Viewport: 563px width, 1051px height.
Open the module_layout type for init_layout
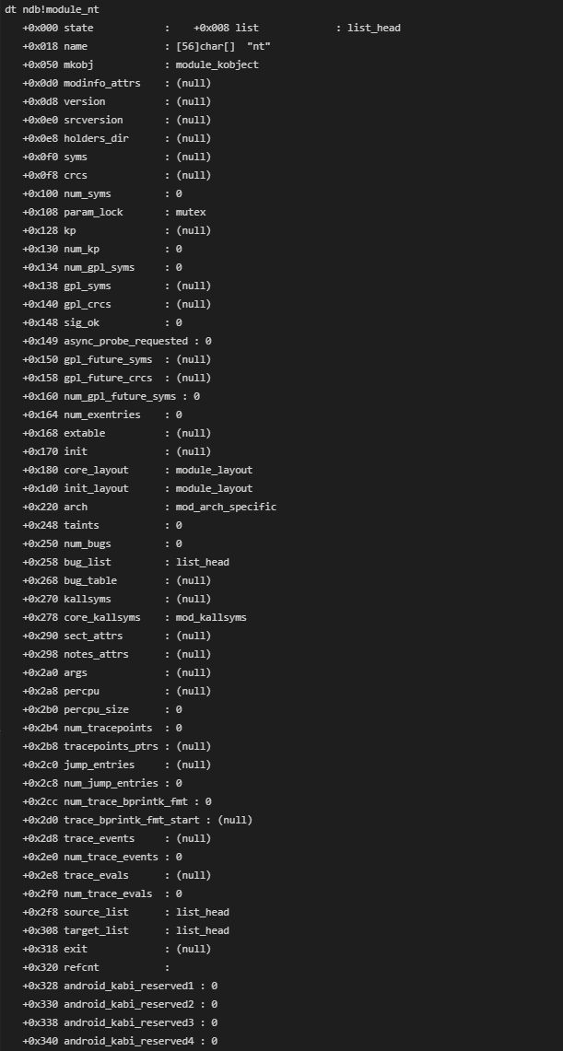(x=214, y=488)
